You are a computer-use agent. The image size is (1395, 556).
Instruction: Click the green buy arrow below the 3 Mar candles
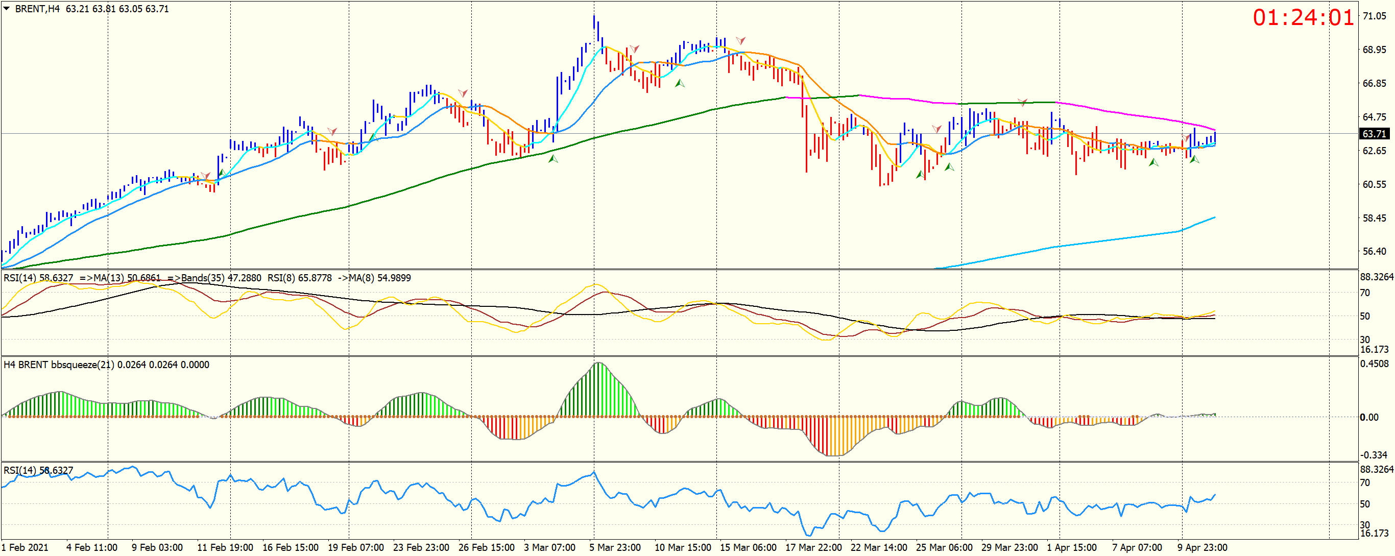coord(553,159)
